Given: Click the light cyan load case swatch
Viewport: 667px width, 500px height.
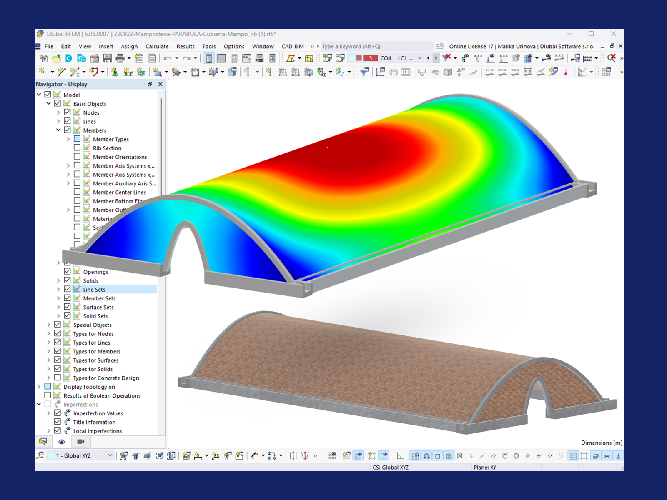Looking at the screenshot, I should click(x=352, y=58).
